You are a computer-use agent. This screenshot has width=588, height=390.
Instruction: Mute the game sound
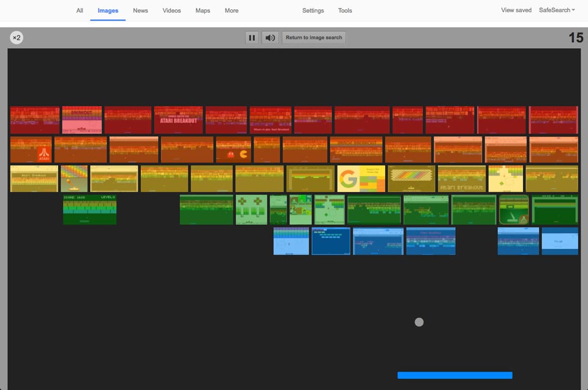click(270, 37)
